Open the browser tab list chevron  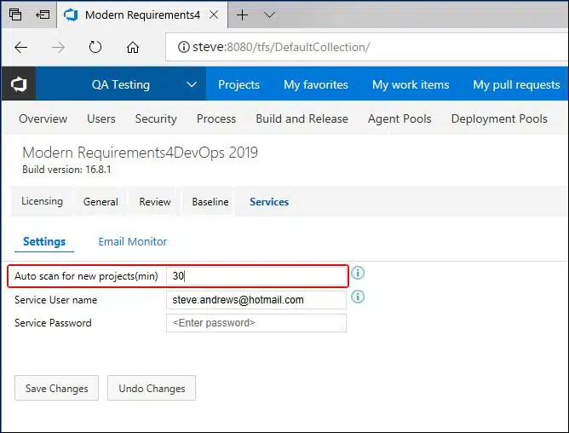click(x=270, y=14)
